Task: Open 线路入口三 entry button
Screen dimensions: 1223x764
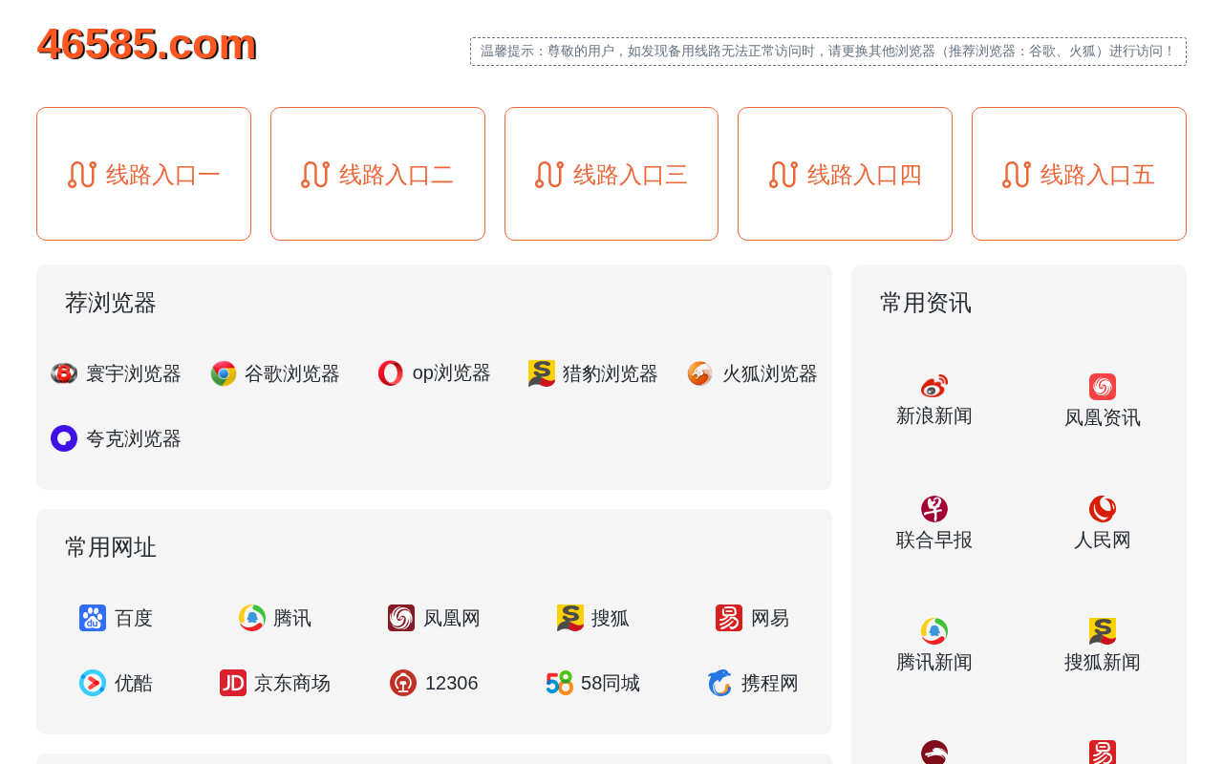Action: (611, 174)
